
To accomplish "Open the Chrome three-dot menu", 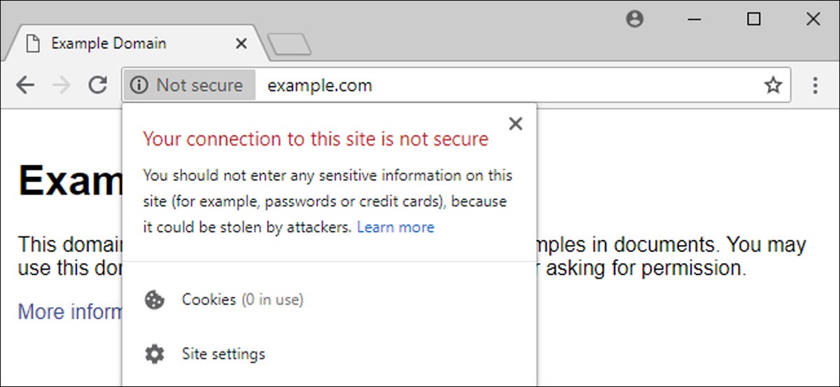I will coord(815,85).
